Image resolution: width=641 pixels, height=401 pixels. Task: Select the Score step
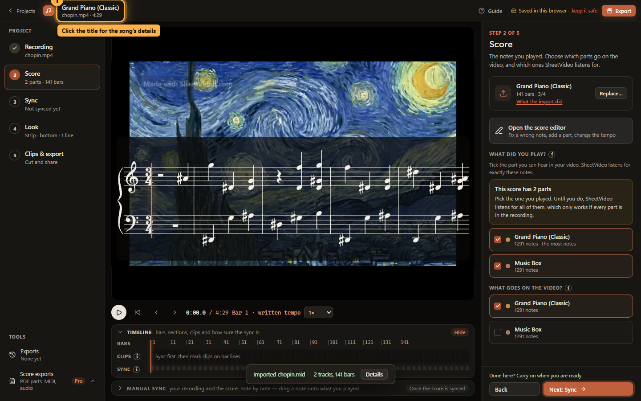click(x=52, y=78)
